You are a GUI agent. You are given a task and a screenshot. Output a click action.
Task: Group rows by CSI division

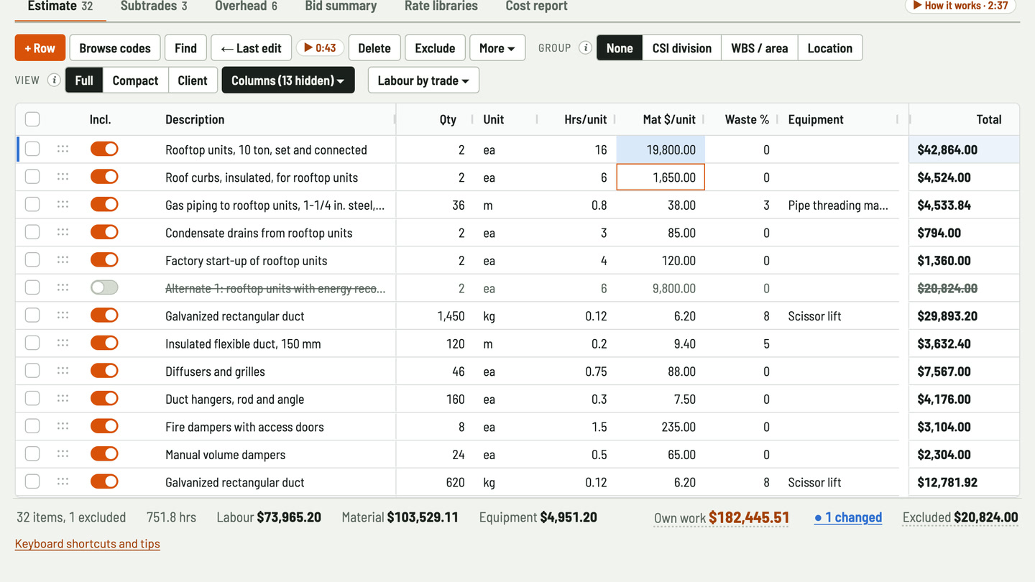(682, 48)
